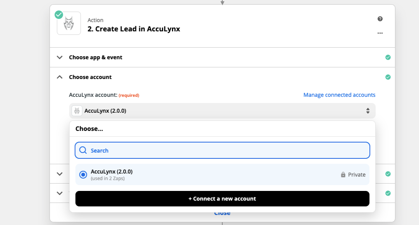Click the Choose app & event title
The width and height of the screenshot is (419, 225).
(96, 57)
